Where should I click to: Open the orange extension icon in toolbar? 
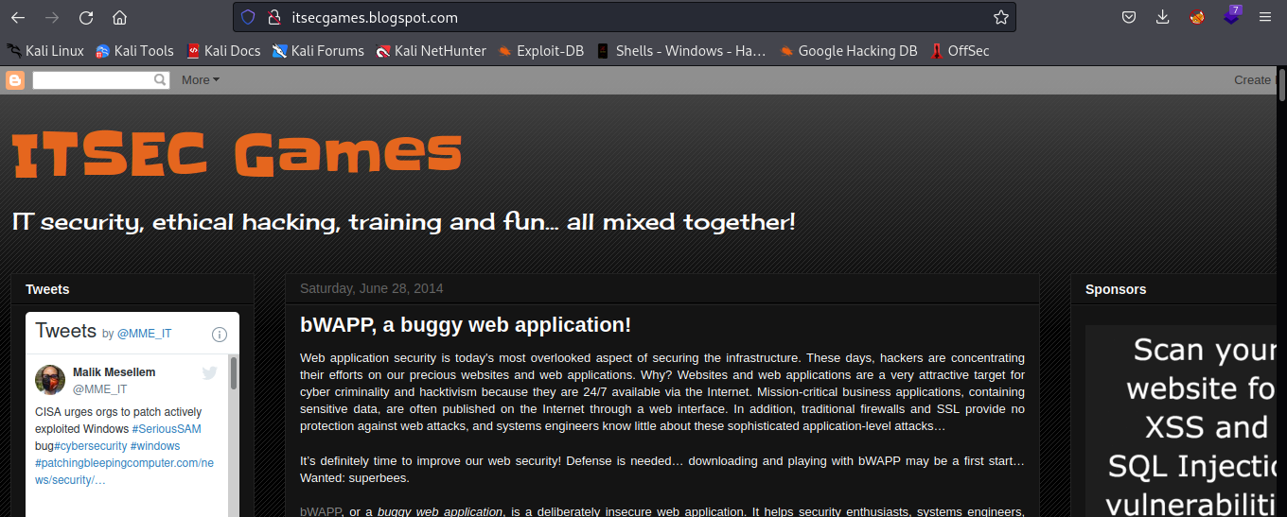click(1197, 17)
